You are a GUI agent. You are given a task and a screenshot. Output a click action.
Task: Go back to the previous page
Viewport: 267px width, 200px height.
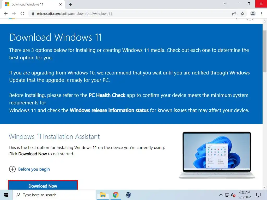click(x=6, y=14)
